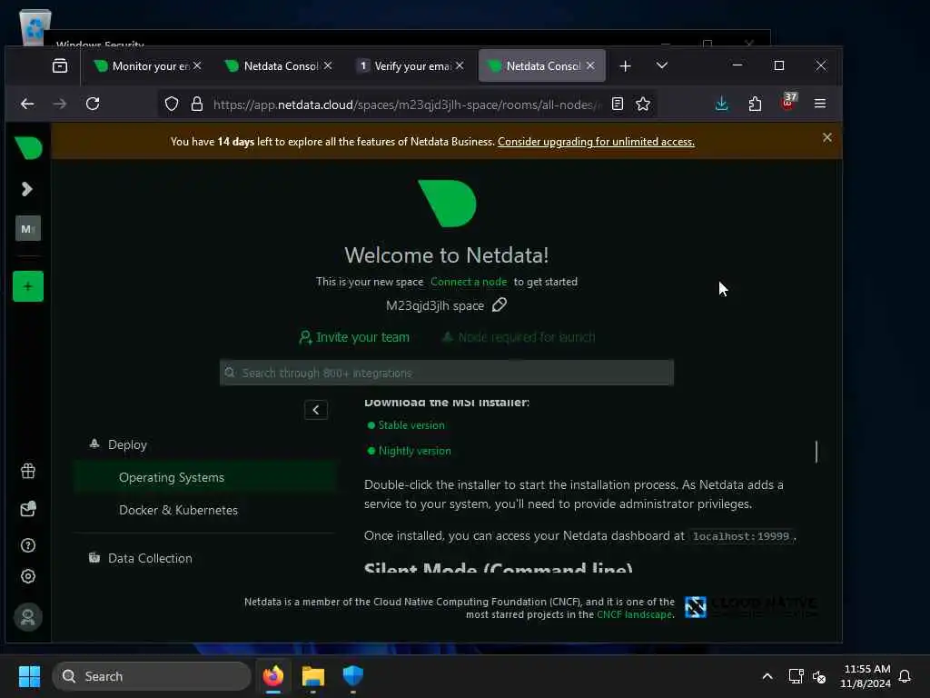Open the list all tabs dropdown
This screenshot has height=698, width=930.
(662, 65)
